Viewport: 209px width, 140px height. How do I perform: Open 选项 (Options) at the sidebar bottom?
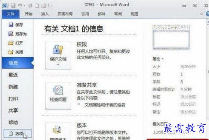click(x=18, y=134)
